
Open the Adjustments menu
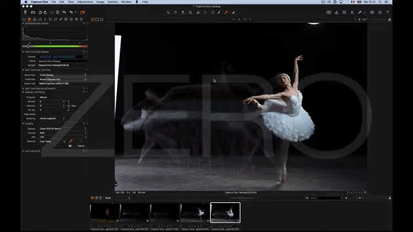click(85, 2)
